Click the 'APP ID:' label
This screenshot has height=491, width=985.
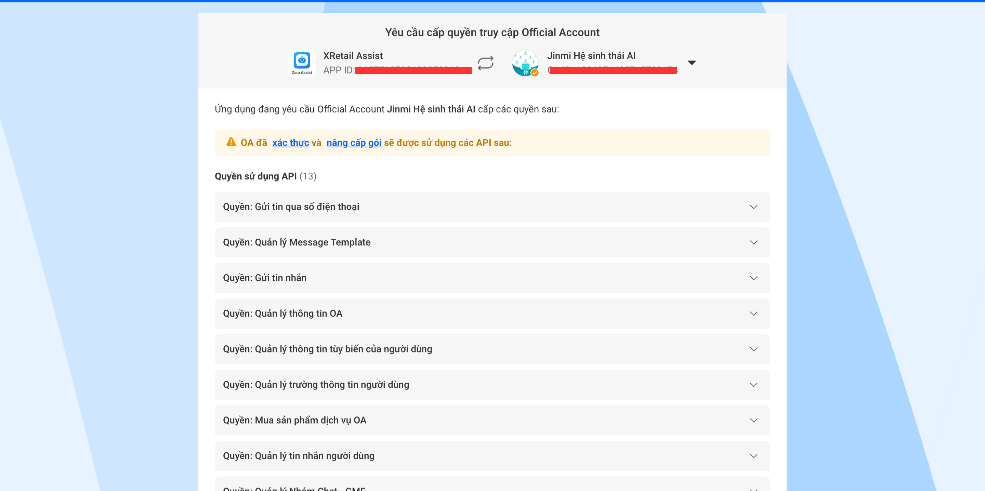click(x=339, y=70)
